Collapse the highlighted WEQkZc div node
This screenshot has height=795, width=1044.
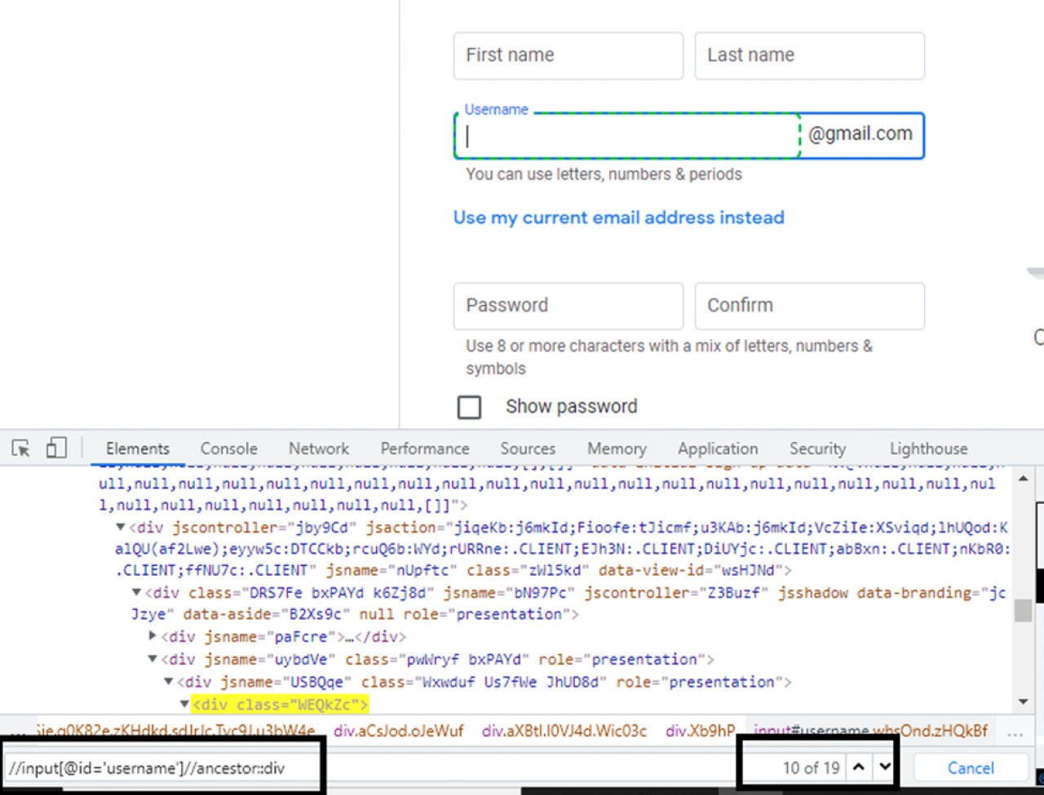pyautogui.click(x=184, y=704)
